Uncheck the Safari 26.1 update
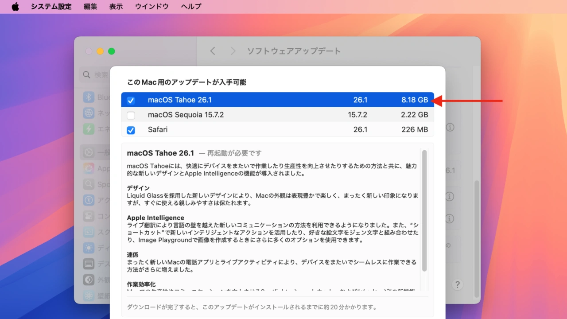This screenshot has width=567, height=319. click(x=131, y=129)
